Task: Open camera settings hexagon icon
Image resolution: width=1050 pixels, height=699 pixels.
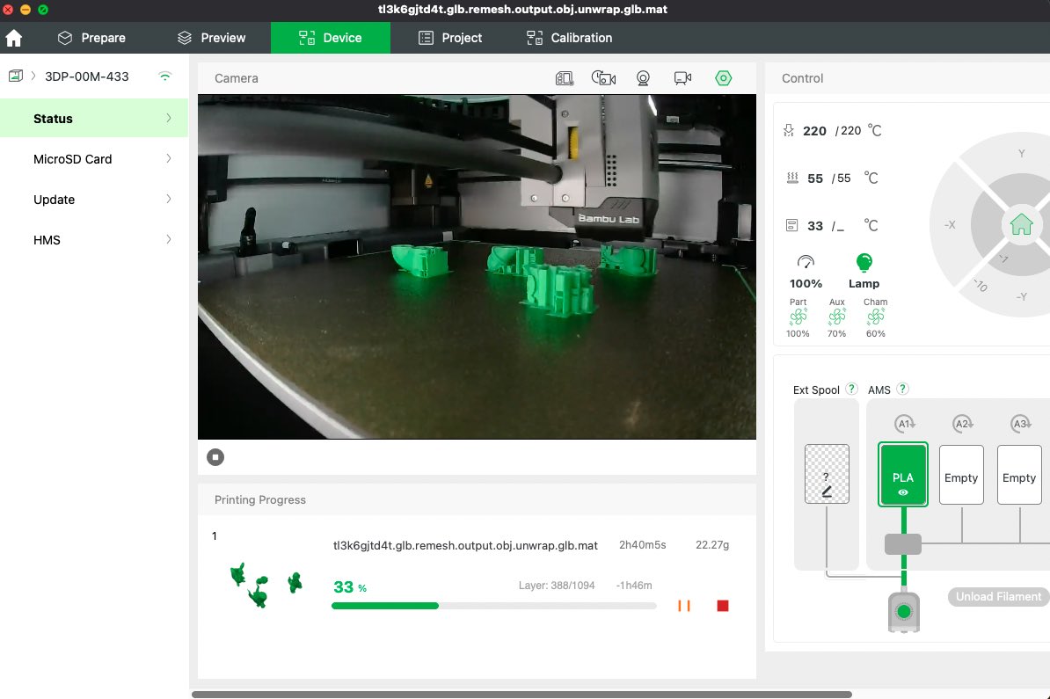Action: [x=723, y=78]
